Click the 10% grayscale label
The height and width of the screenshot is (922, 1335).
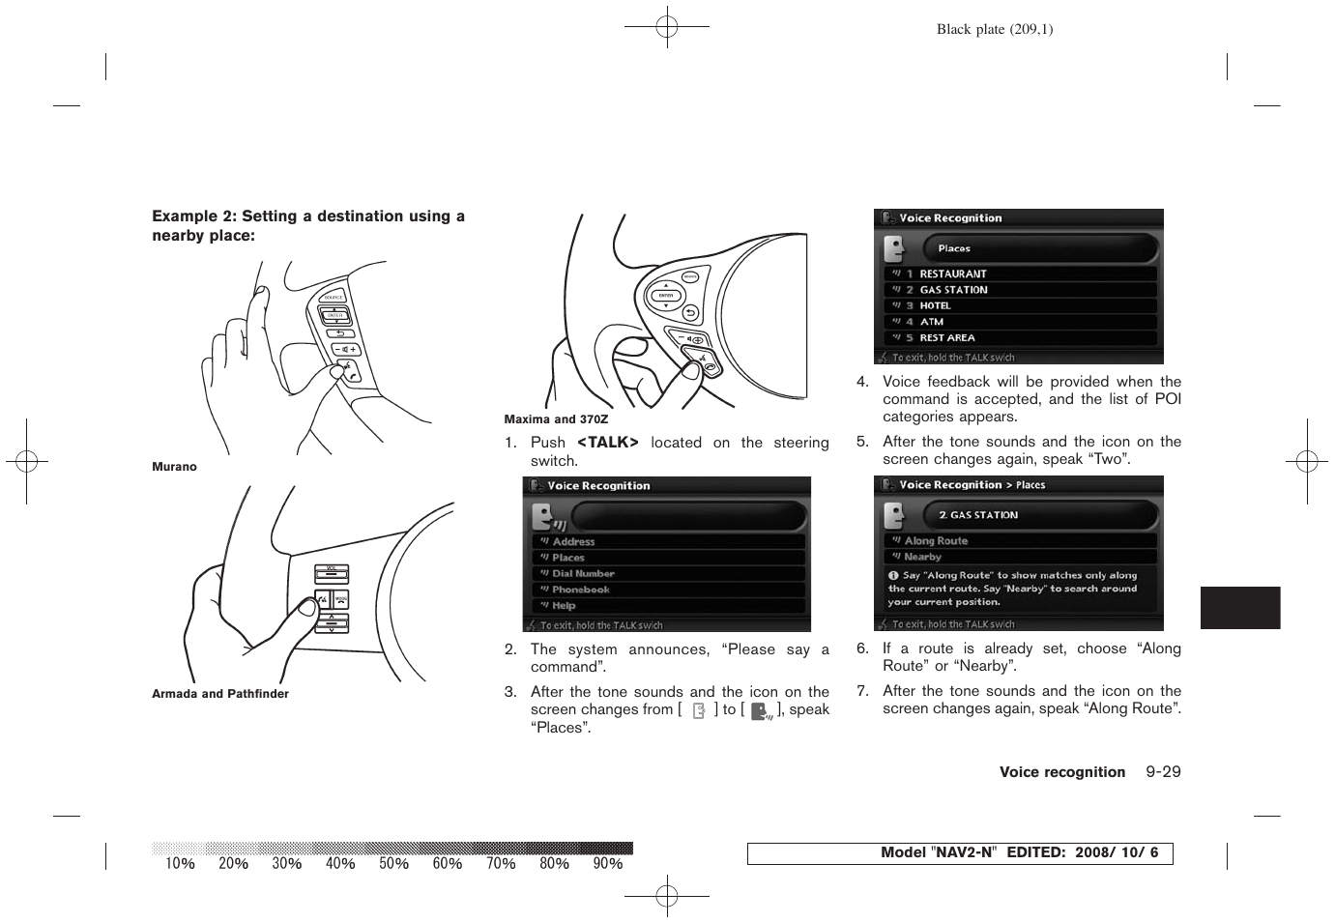click(x=181, y=864)
